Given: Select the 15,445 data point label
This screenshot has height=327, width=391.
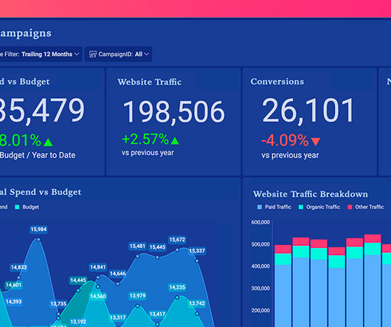Looking at the screenshot, I should [x=157, y=247].
